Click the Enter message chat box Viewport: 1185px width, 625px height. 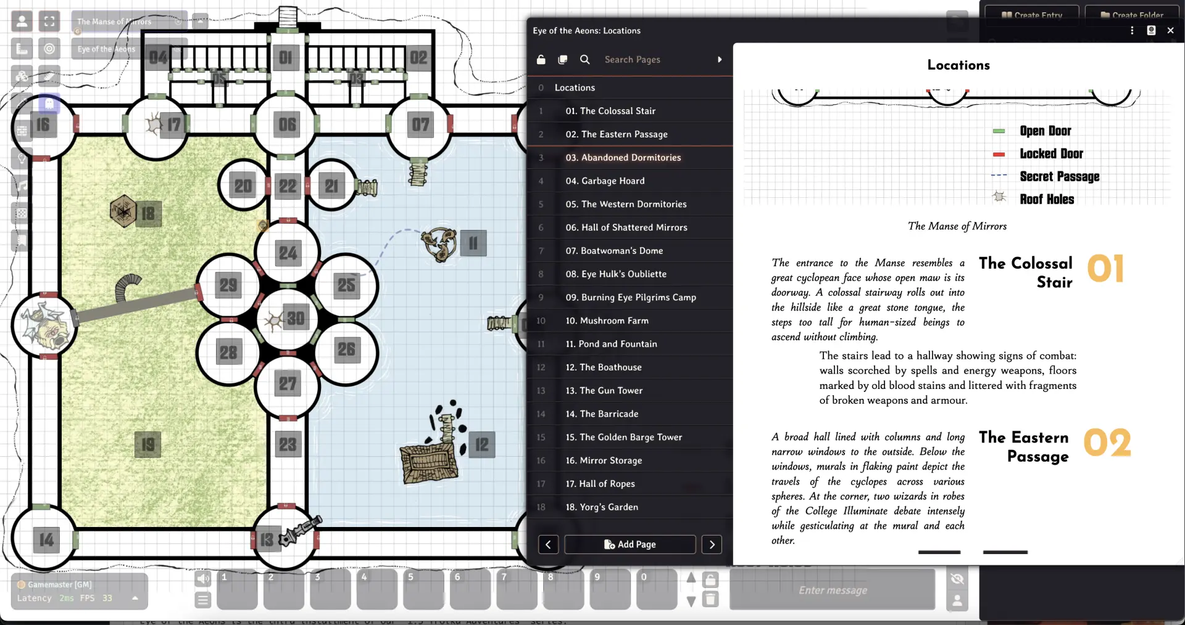[x=832, y=590]
